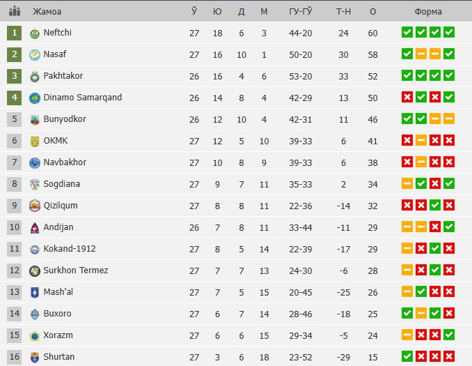Open the Kokand-1912 team page
Image resolution: width=472 pixels, height=366 pixels.
69,249
